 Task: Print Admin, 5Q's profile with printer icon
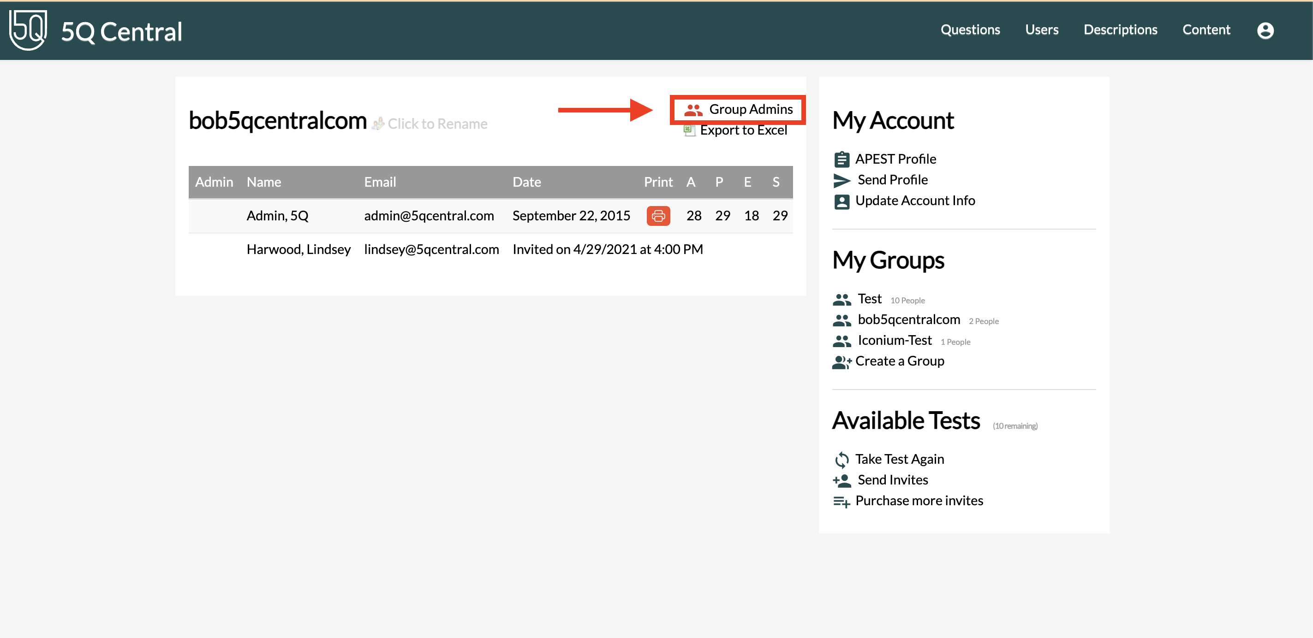658,216
